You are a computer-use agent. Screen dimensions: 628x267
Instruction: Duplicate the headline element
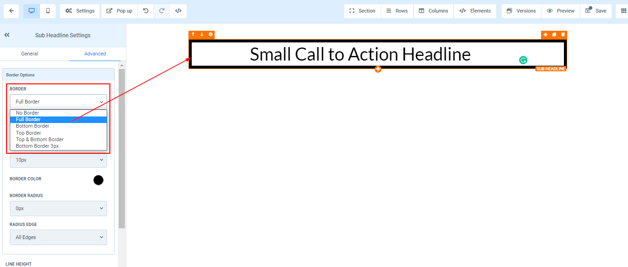pyautogui.click(x=554, y=34)
